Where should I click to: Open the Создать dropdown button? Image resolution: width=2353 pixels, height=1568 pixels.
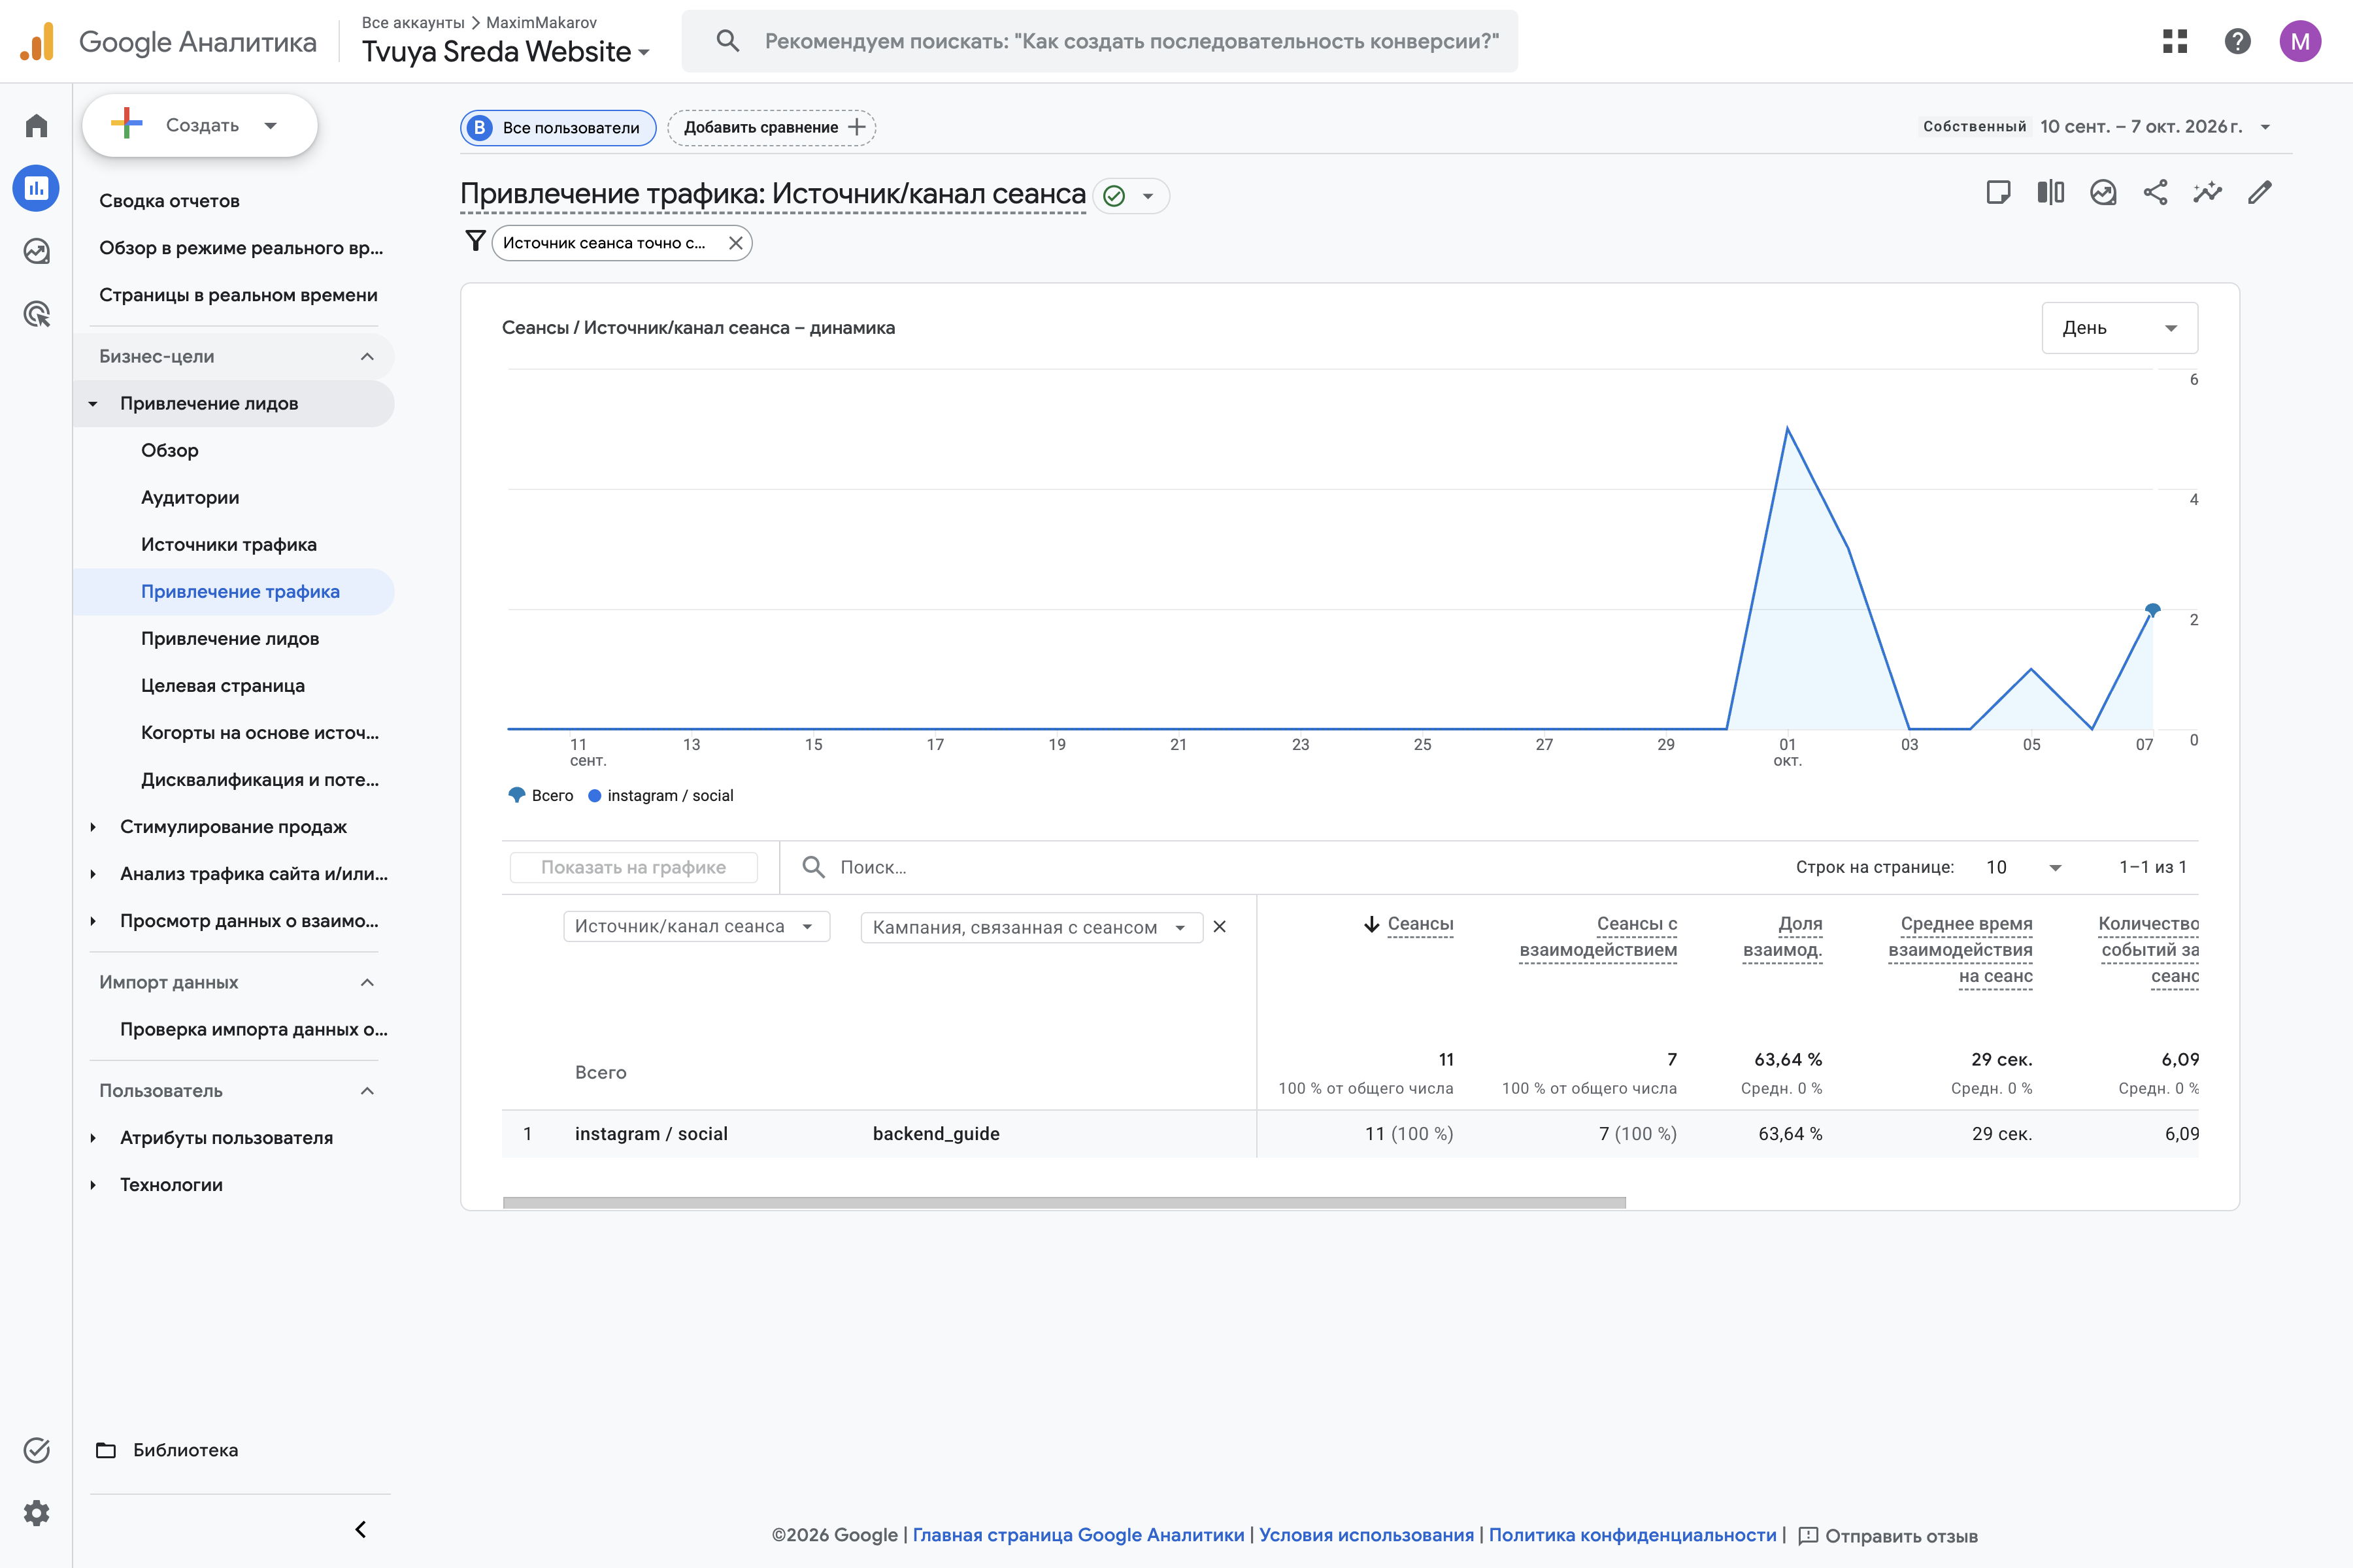(x=200, y=125)
